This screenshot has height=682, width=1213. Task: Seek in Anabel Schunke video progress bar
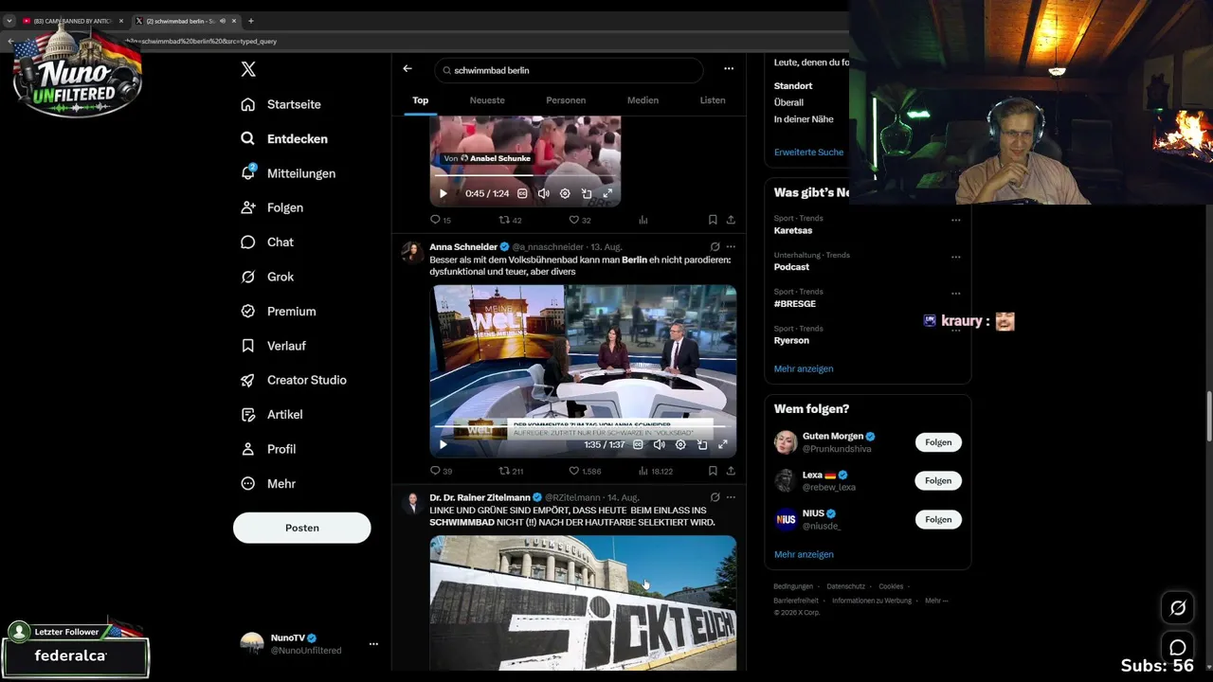coord(525,175)
